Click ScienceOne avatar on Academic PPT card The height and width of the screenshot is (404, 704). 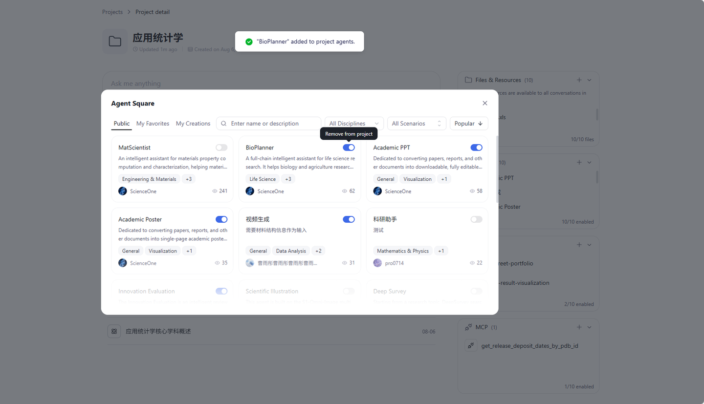coord(377,191)
